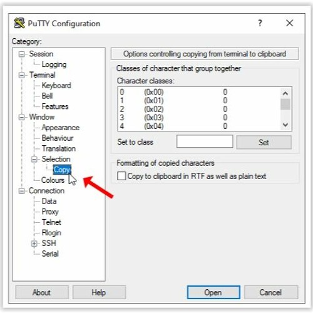Select the SSH category
Screen dimensions: 313x313
click(49, 244)
